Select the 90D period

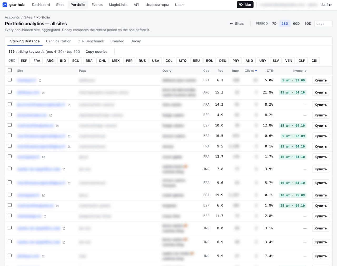coord(308,24)
